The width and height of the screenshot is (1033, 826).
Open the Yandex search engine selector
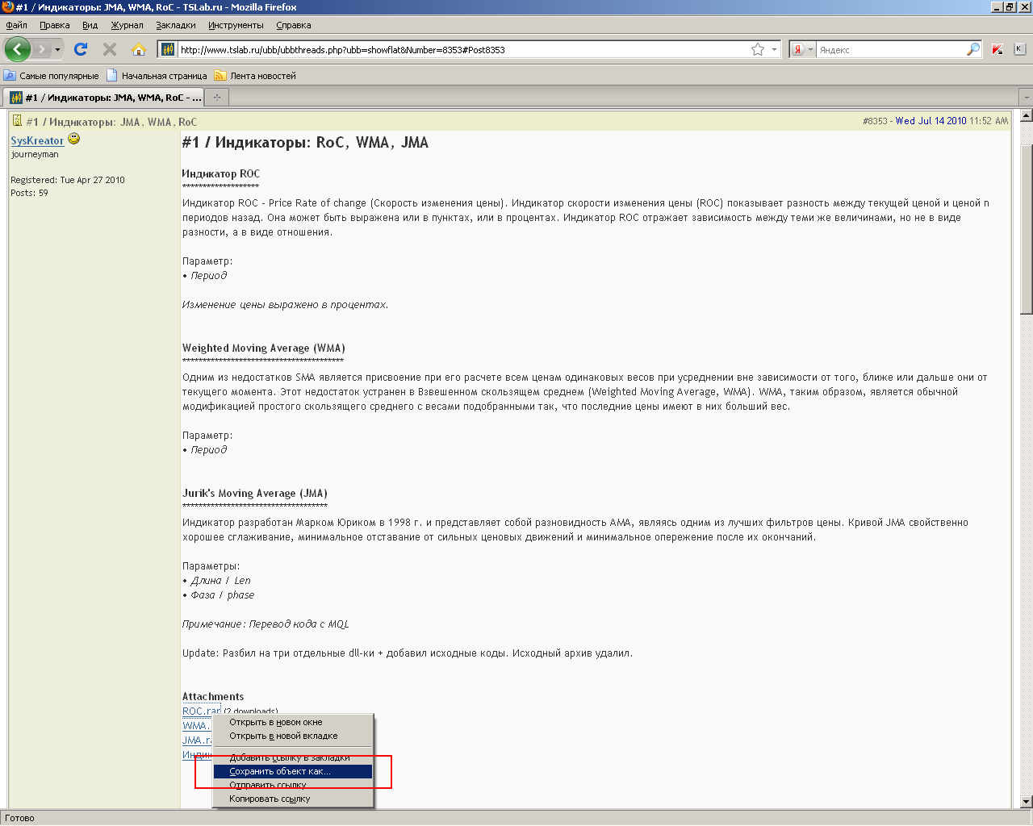(x=801, y=49)
